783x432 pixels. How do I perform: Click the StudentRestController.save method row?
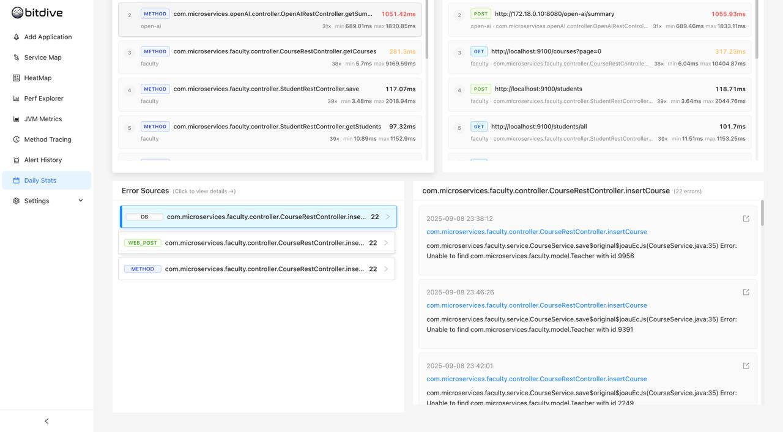[x=270, y=95]
